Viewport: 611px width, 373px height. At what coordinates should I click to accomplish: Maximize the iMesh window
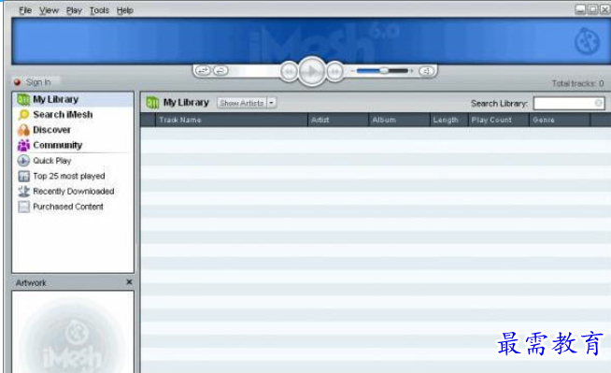(x=592, y=9)
